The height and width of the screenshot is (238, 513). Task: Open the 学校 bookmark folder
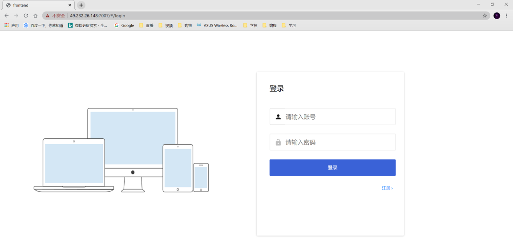[x=250, y=25]
